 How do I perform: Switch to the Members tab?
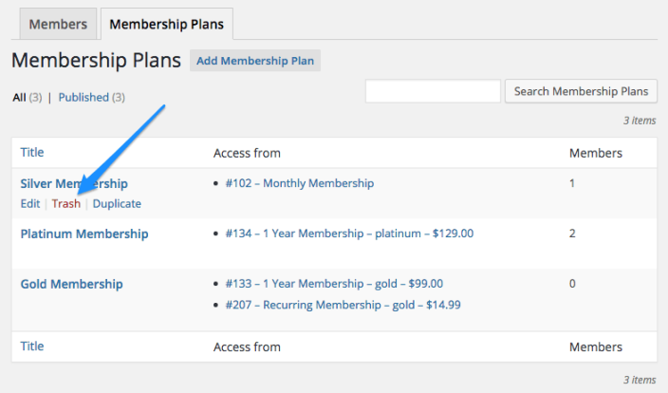click(x=56, y=25)
